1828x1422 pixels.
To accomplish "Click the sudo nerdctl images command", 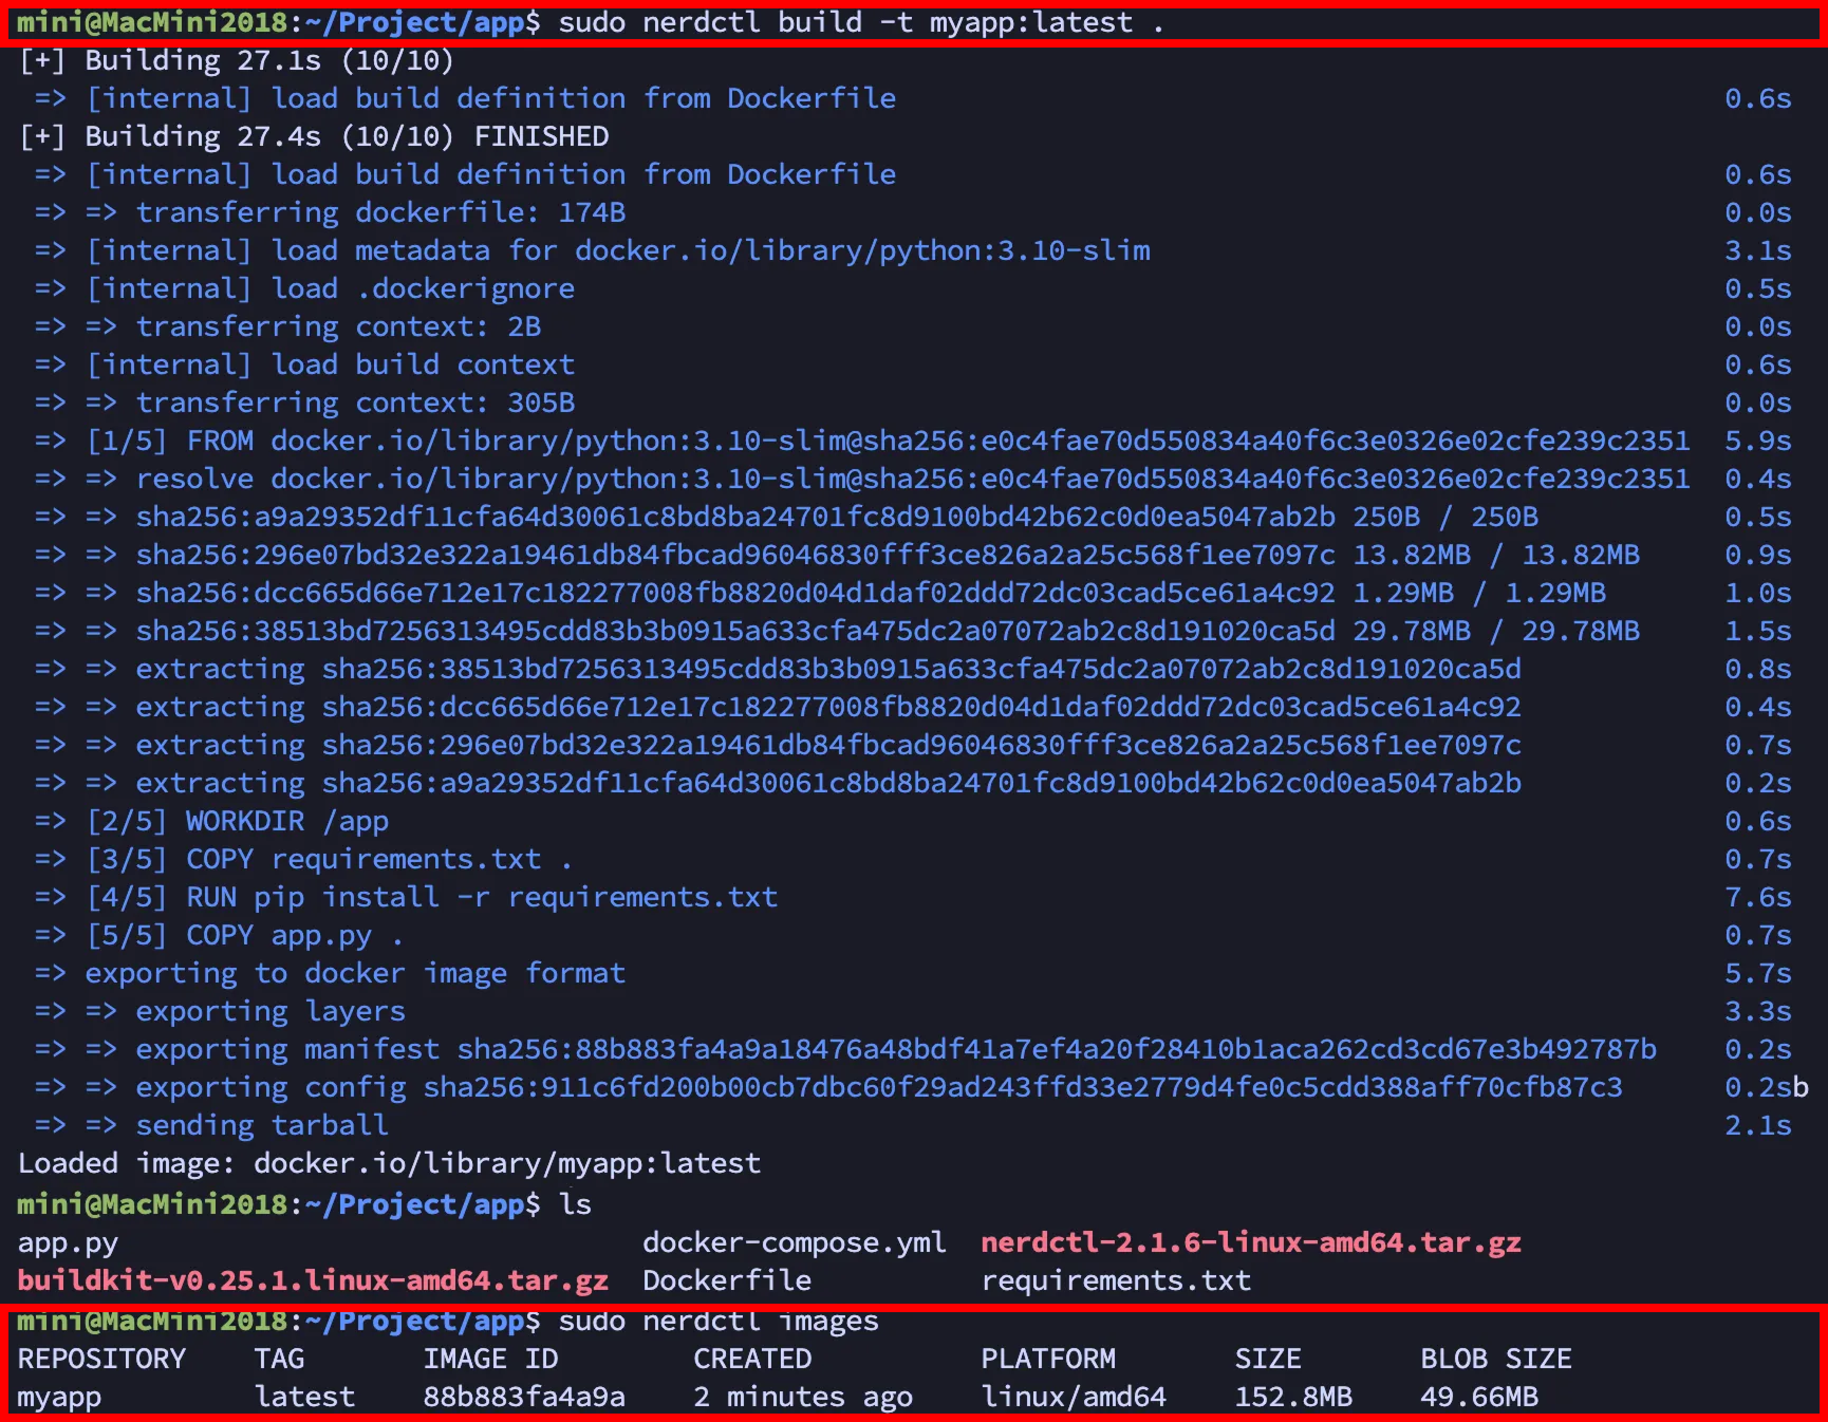I will coord(717,1321).
